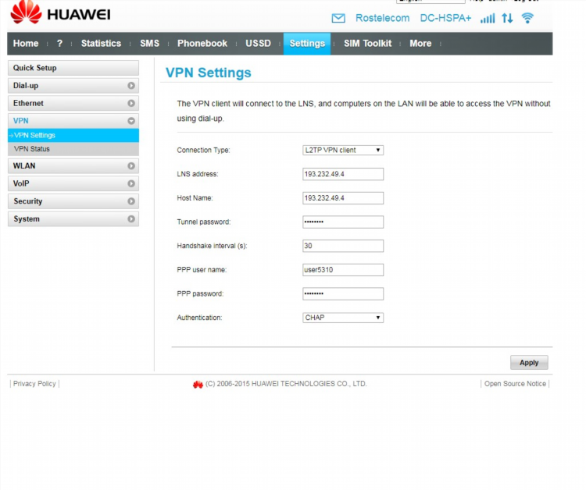
Task: Open Quick Setup in sidebar
Action: tap(73, 68)
